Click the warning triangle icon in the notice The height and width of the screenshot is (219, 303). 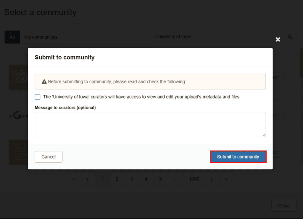(x=44, y=81)
